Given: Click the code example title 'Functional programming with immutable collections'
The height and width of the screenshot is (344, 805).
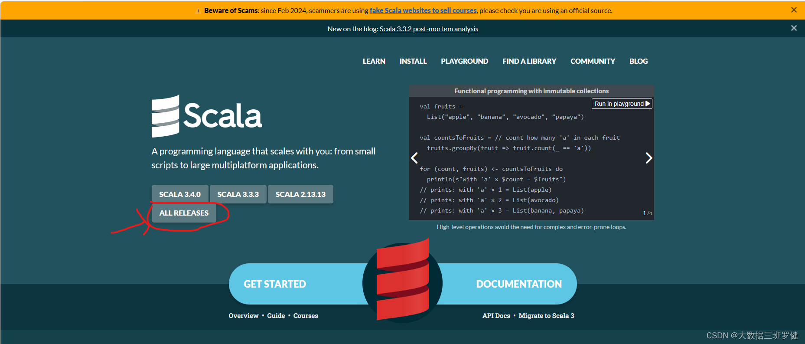Looking at the screenshot, I should [x=531, y=91].
